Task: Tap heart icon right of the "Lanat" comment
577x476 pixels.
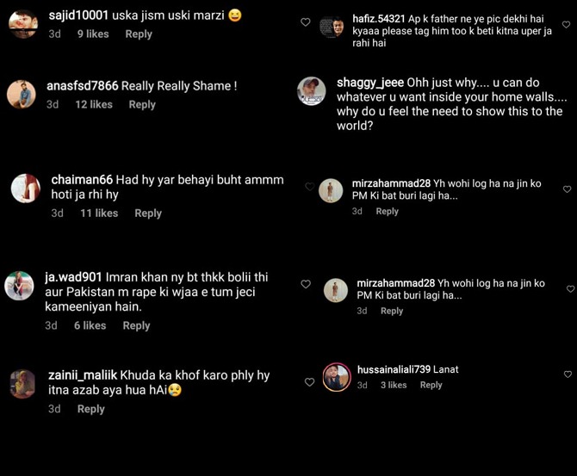Action: pos(568,374)
